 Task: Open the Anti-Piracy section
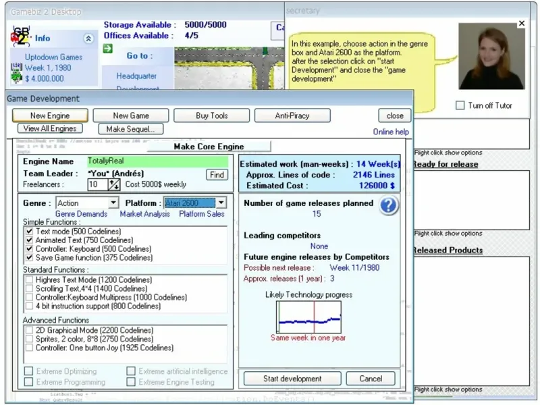(x=292, y=115)
